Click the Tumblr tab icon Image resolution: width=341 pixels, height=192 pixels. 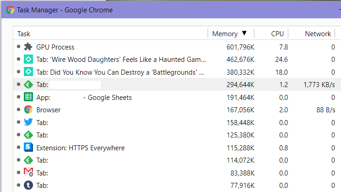pos(28,186)
